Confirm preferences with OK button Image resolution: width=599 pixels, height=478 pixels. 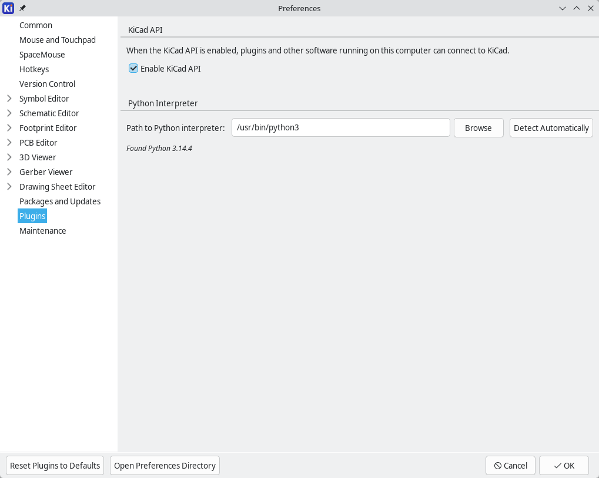coord(564,466)
